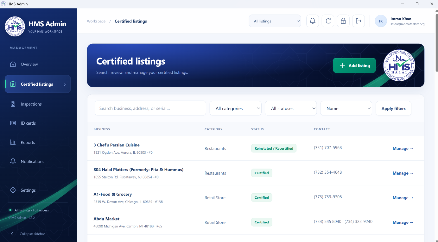Go to Overview in sidebar

(38, 64)
